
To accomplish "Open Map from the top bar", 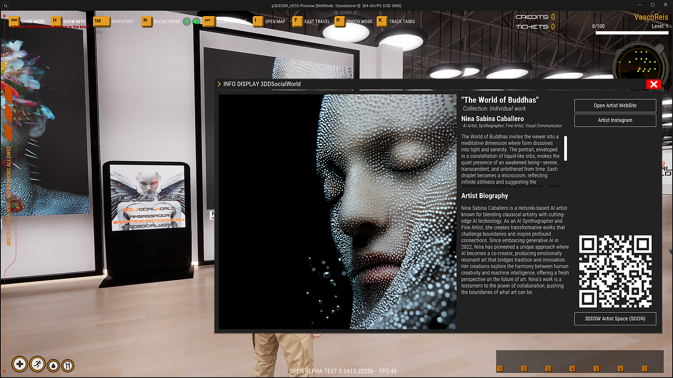I will tap(275, 22).
